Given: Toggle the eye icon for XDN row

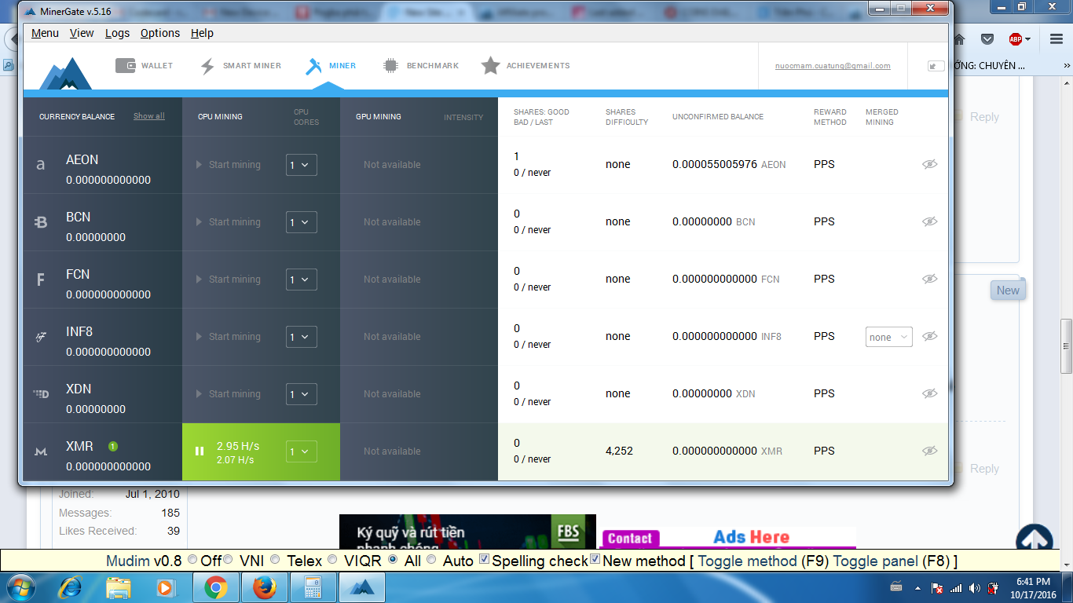Looking at the screenshot, I should 930,393.
